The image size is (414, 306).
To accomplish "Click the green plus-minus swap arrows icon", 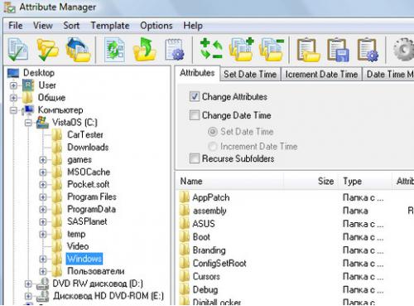I will (x=211, y=49).
